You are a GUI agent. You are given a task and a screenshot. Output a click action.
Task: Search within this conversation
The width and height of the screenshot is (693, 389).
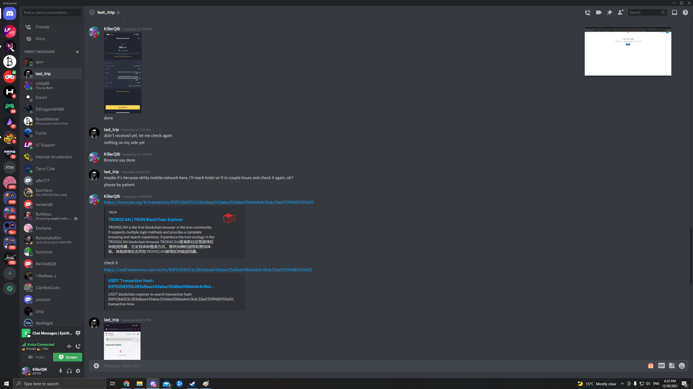click(647, 12)
